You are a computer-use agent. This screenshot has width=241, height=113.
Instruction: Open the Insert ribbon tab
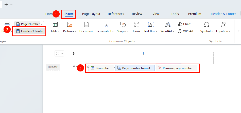69,14
